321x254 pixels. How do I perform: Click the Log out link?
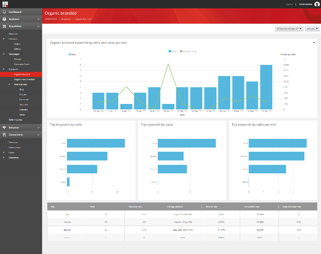click(x=289, y=4)
